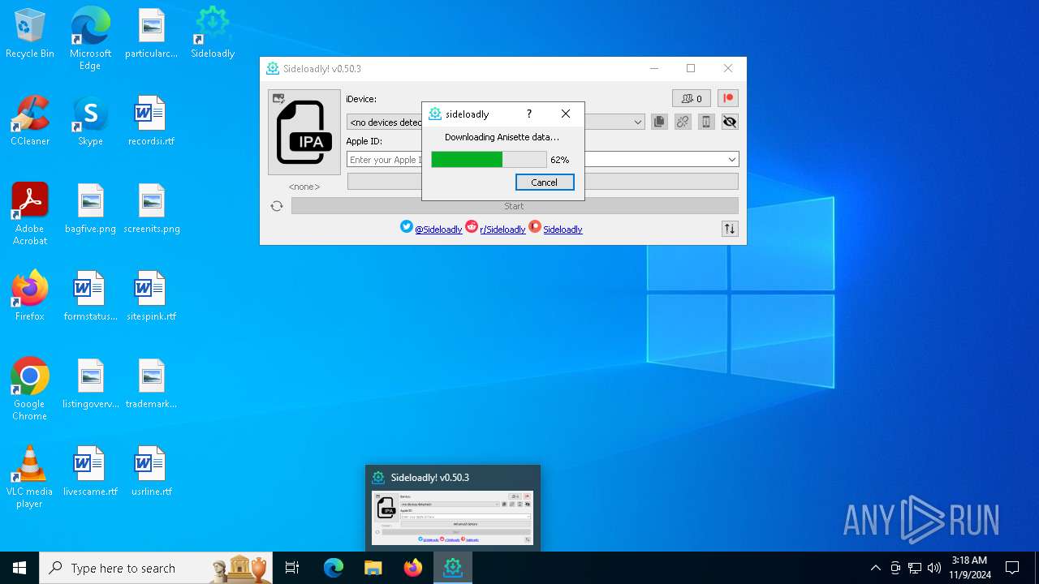Cancel the Anisette data download
This screenshot has width=1039, height=584.
(x=545, y=182)
